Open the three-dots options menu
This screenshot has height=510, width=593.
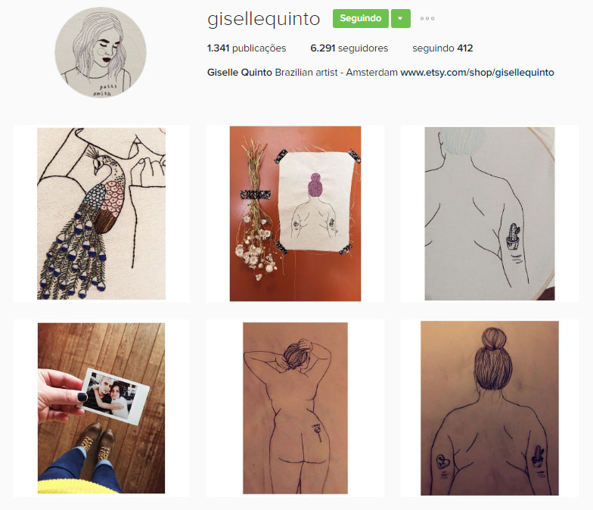pyautogui.click(x=427, y=18)
